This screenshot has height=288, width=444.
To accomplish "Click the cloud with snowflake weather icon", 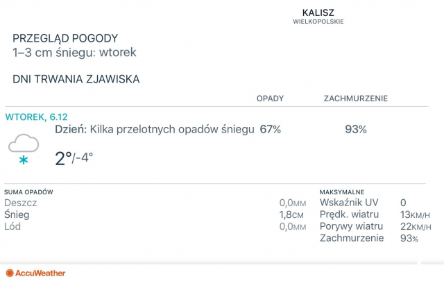I will point(24,149).
